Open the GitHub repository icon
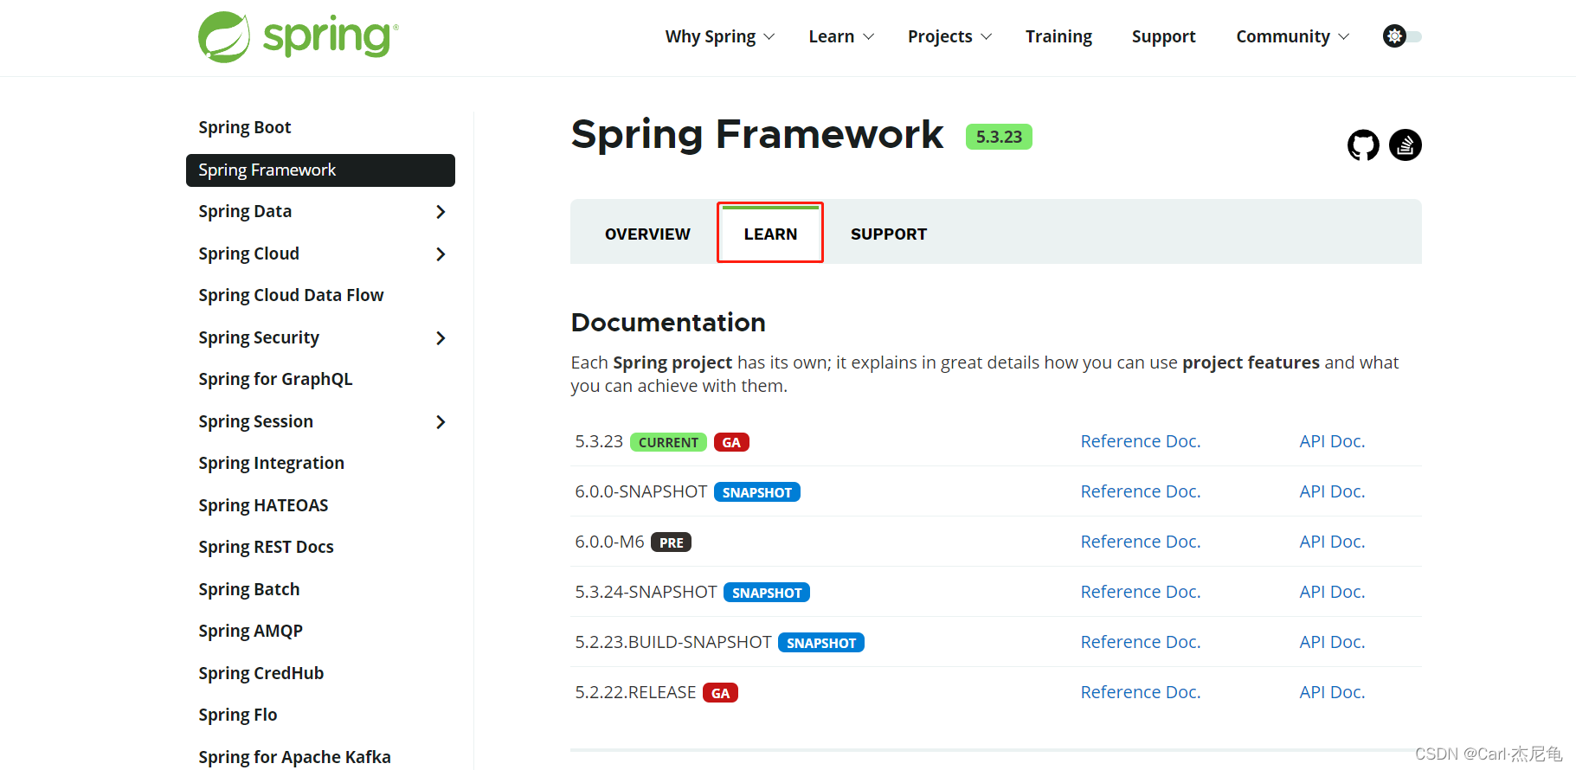The height and width of the screenshot is (770, 1576). coord(1363,144)
